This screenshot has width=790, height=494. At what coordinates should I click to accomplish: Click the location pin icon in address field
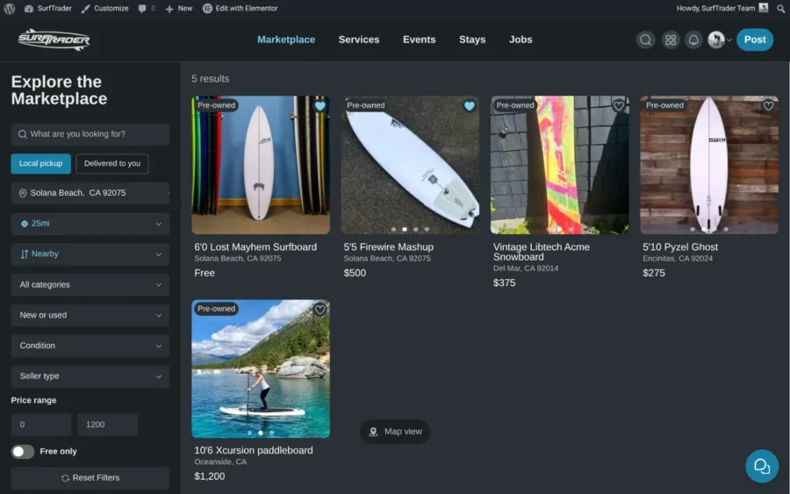(x=23, y=193)
